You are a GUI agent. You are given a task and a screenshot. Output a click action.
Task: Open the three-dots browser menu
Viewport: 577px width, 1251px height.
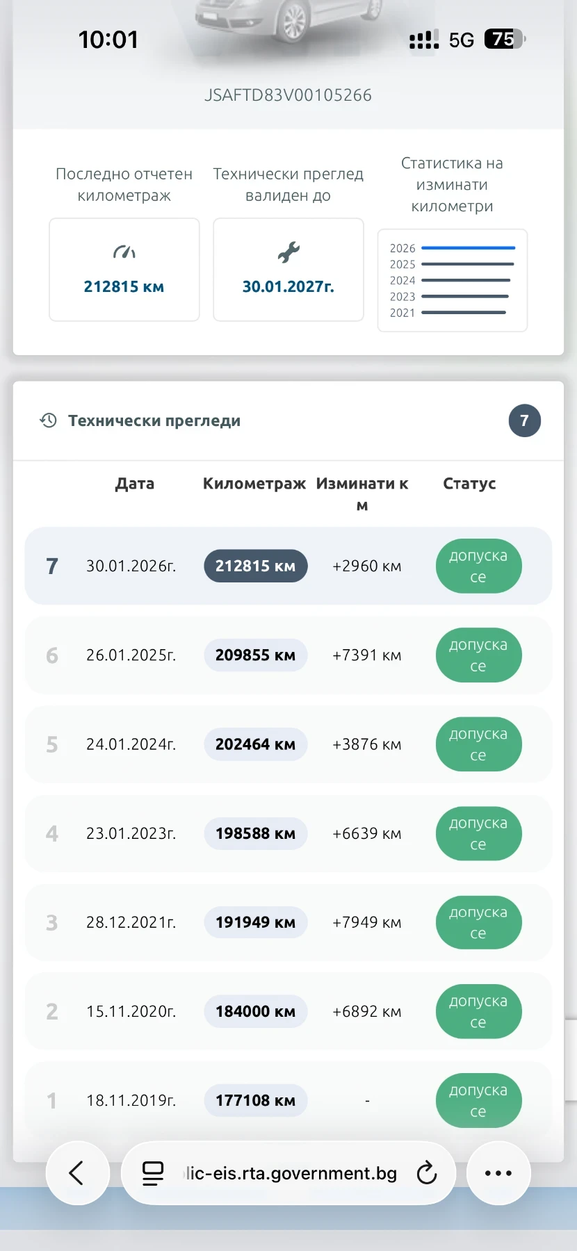[498, 1173]
